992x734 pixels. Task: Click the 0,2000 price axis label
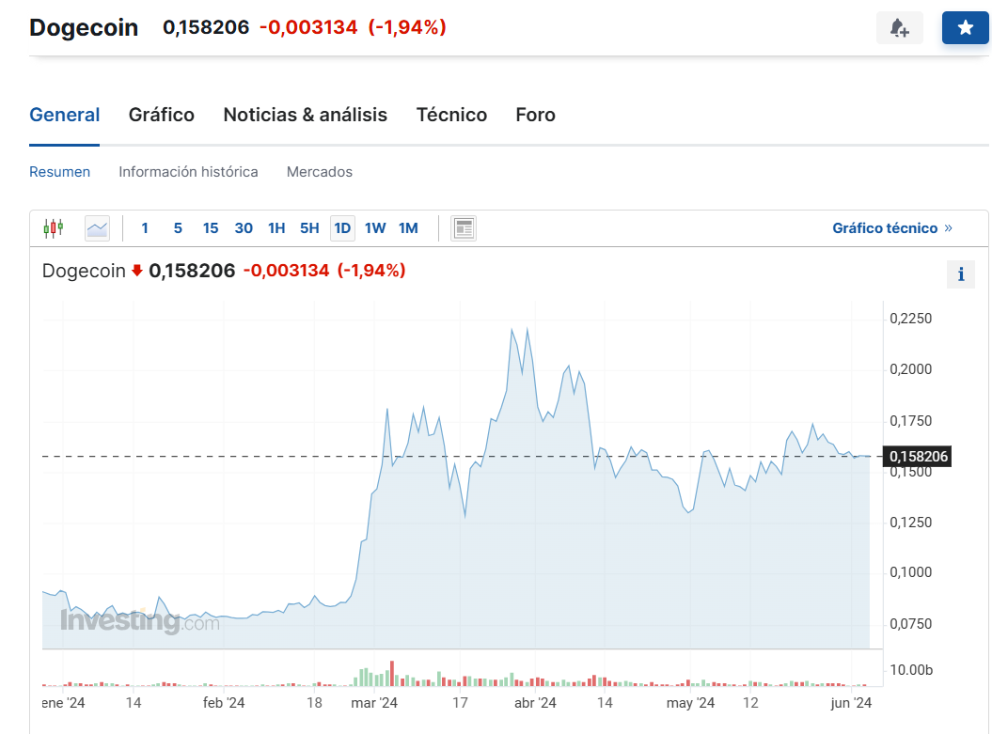pyautogui.click(x=910, y=369)
